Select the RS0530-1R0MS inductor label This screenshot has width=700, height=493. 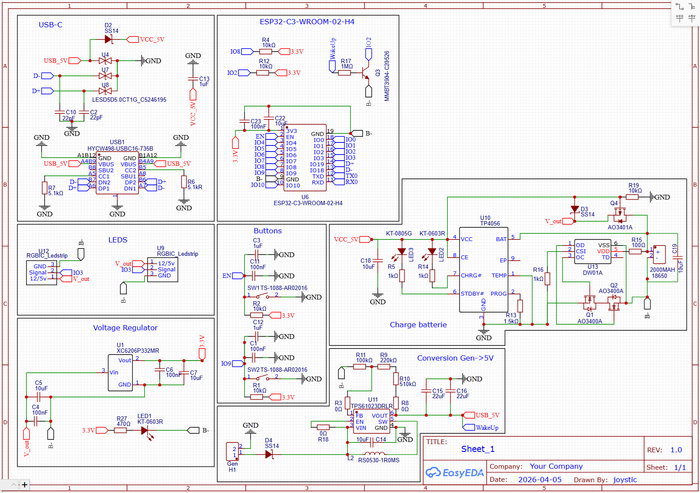[379, 460]
